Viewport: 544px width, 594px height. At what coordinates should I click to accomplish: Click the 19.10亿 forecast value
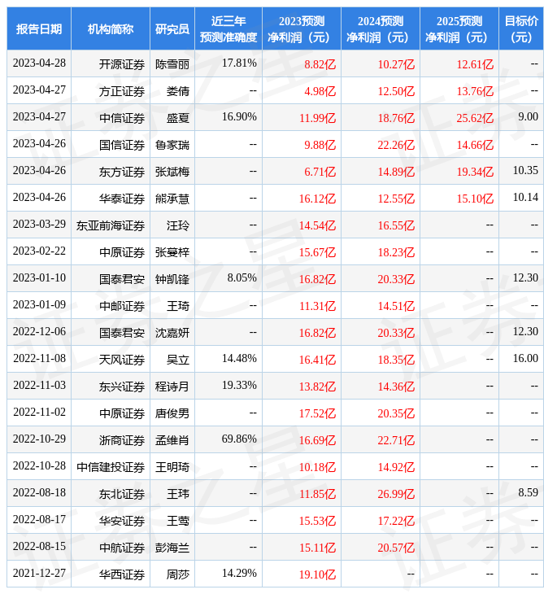[317, 574]
